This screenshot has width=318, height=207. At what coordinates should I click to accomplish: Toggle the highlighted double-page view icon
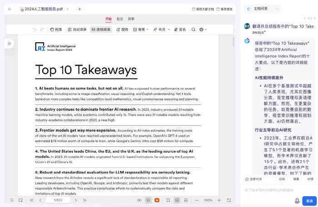[x=177, y=200]
